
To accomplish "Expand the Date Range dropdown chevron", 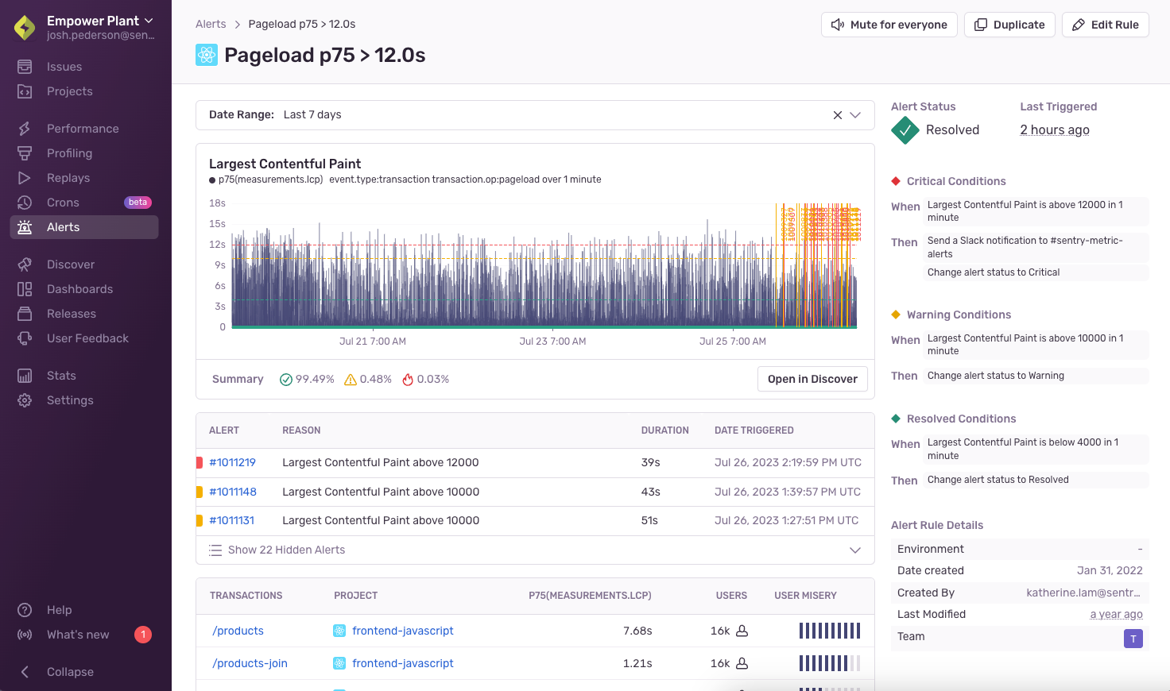I will (855, 115).
